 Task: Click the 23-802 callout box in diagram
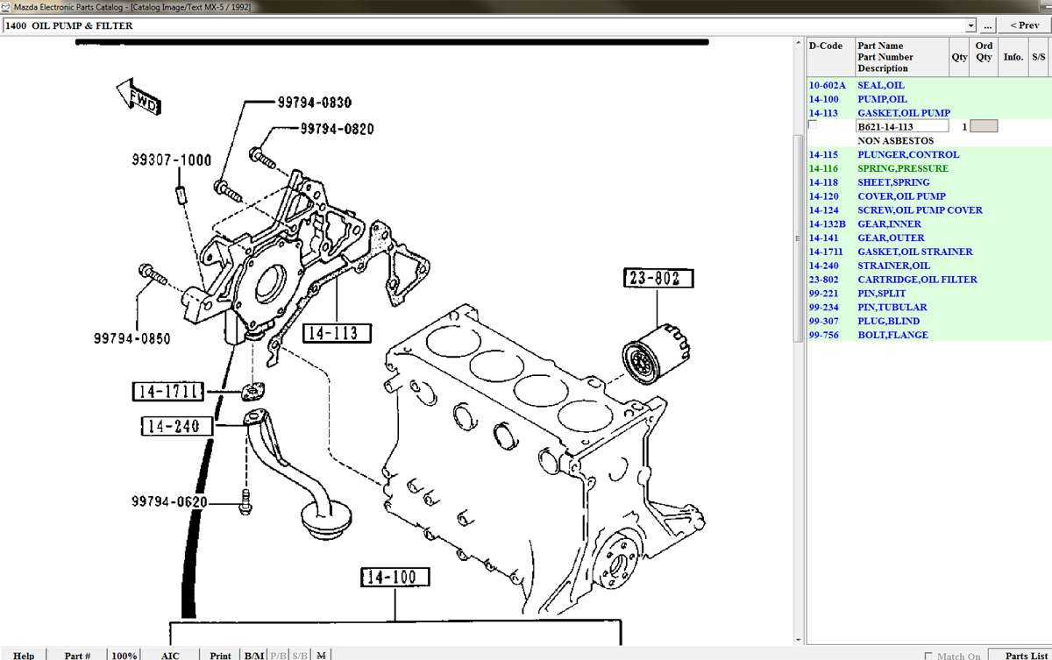pyautogui.click(x=657, y=279)
